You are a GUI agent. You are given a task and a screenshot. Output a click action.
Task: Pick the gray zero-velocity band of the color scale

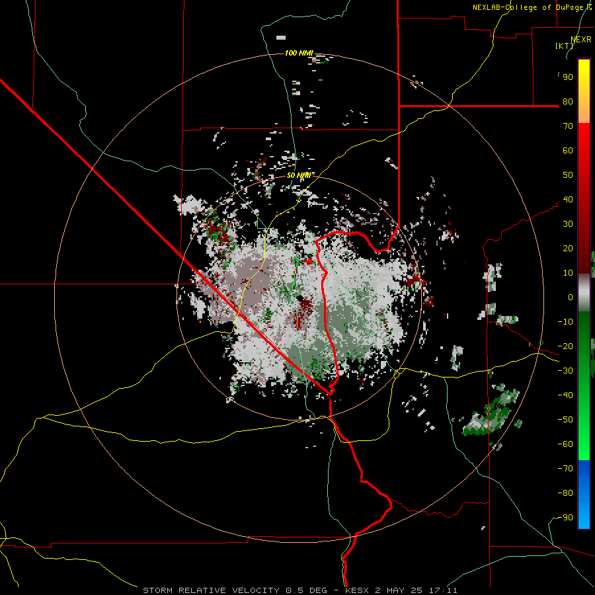(584, 292)
